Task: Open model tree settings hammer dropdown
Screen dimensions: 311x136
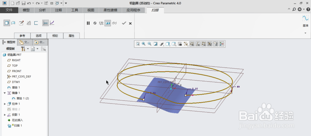Action: [25, 49]
